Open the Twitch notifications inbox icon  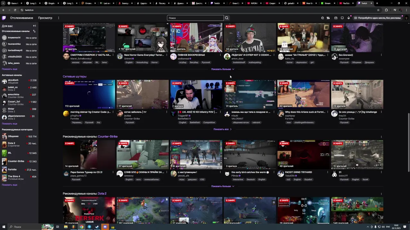click(x=336, y=18)
